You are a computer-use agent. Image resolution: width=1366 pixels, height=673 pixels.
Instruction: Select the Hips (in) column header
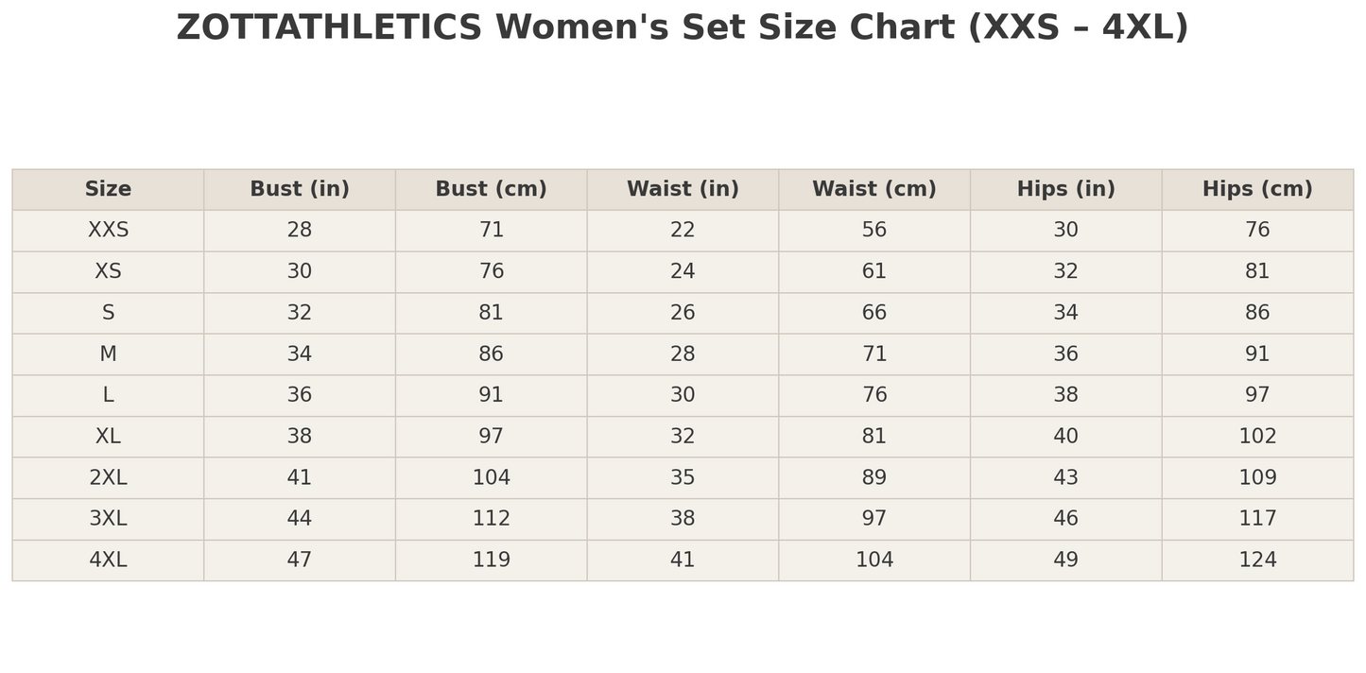pos(1065,189)
